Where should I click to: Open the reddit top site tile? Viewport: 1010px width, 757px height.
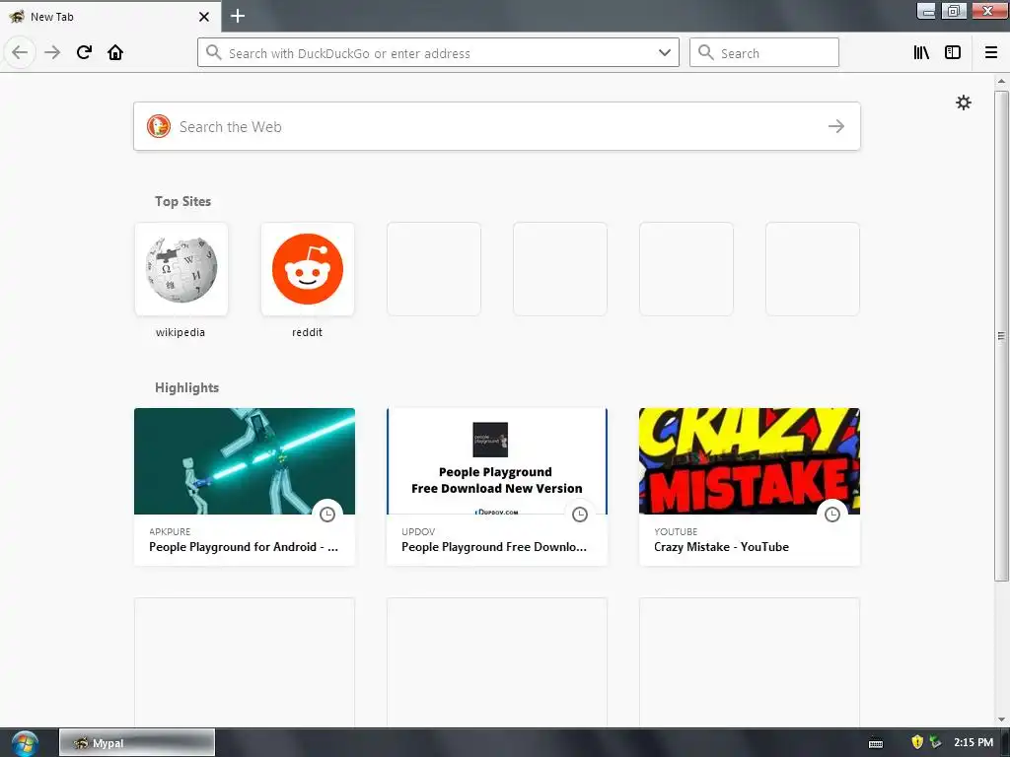[308, 269]
